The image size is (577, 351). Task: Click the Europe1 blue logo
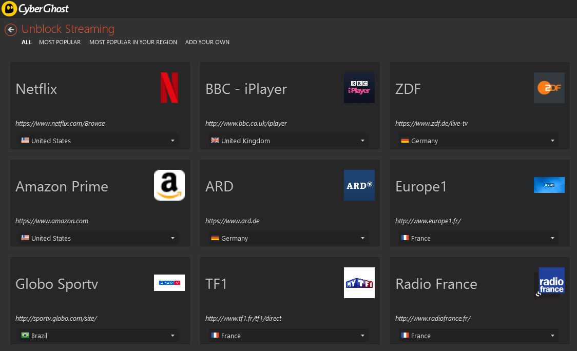click(549, 185)
